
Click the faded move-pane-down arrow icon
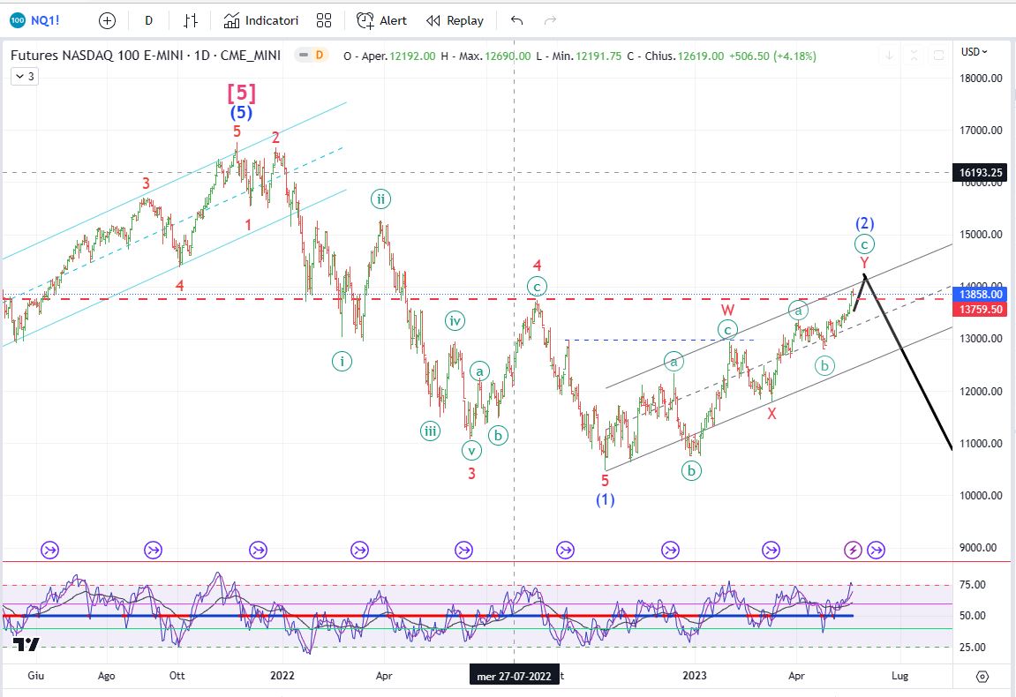coord(890,56)
